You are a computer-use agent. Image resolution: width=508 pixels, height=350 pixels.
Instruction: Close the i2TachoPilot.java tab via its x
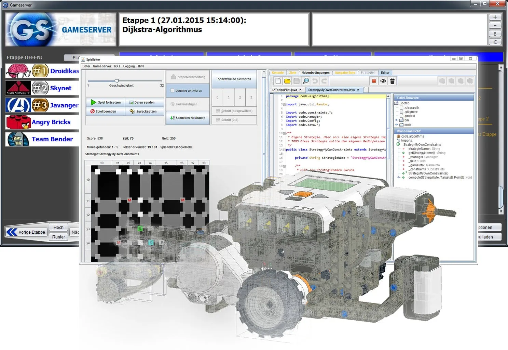301,90
